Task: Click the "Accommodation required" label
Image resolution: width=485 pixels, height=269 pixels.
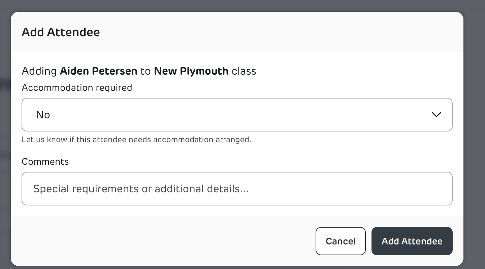Action: point(77,88)
